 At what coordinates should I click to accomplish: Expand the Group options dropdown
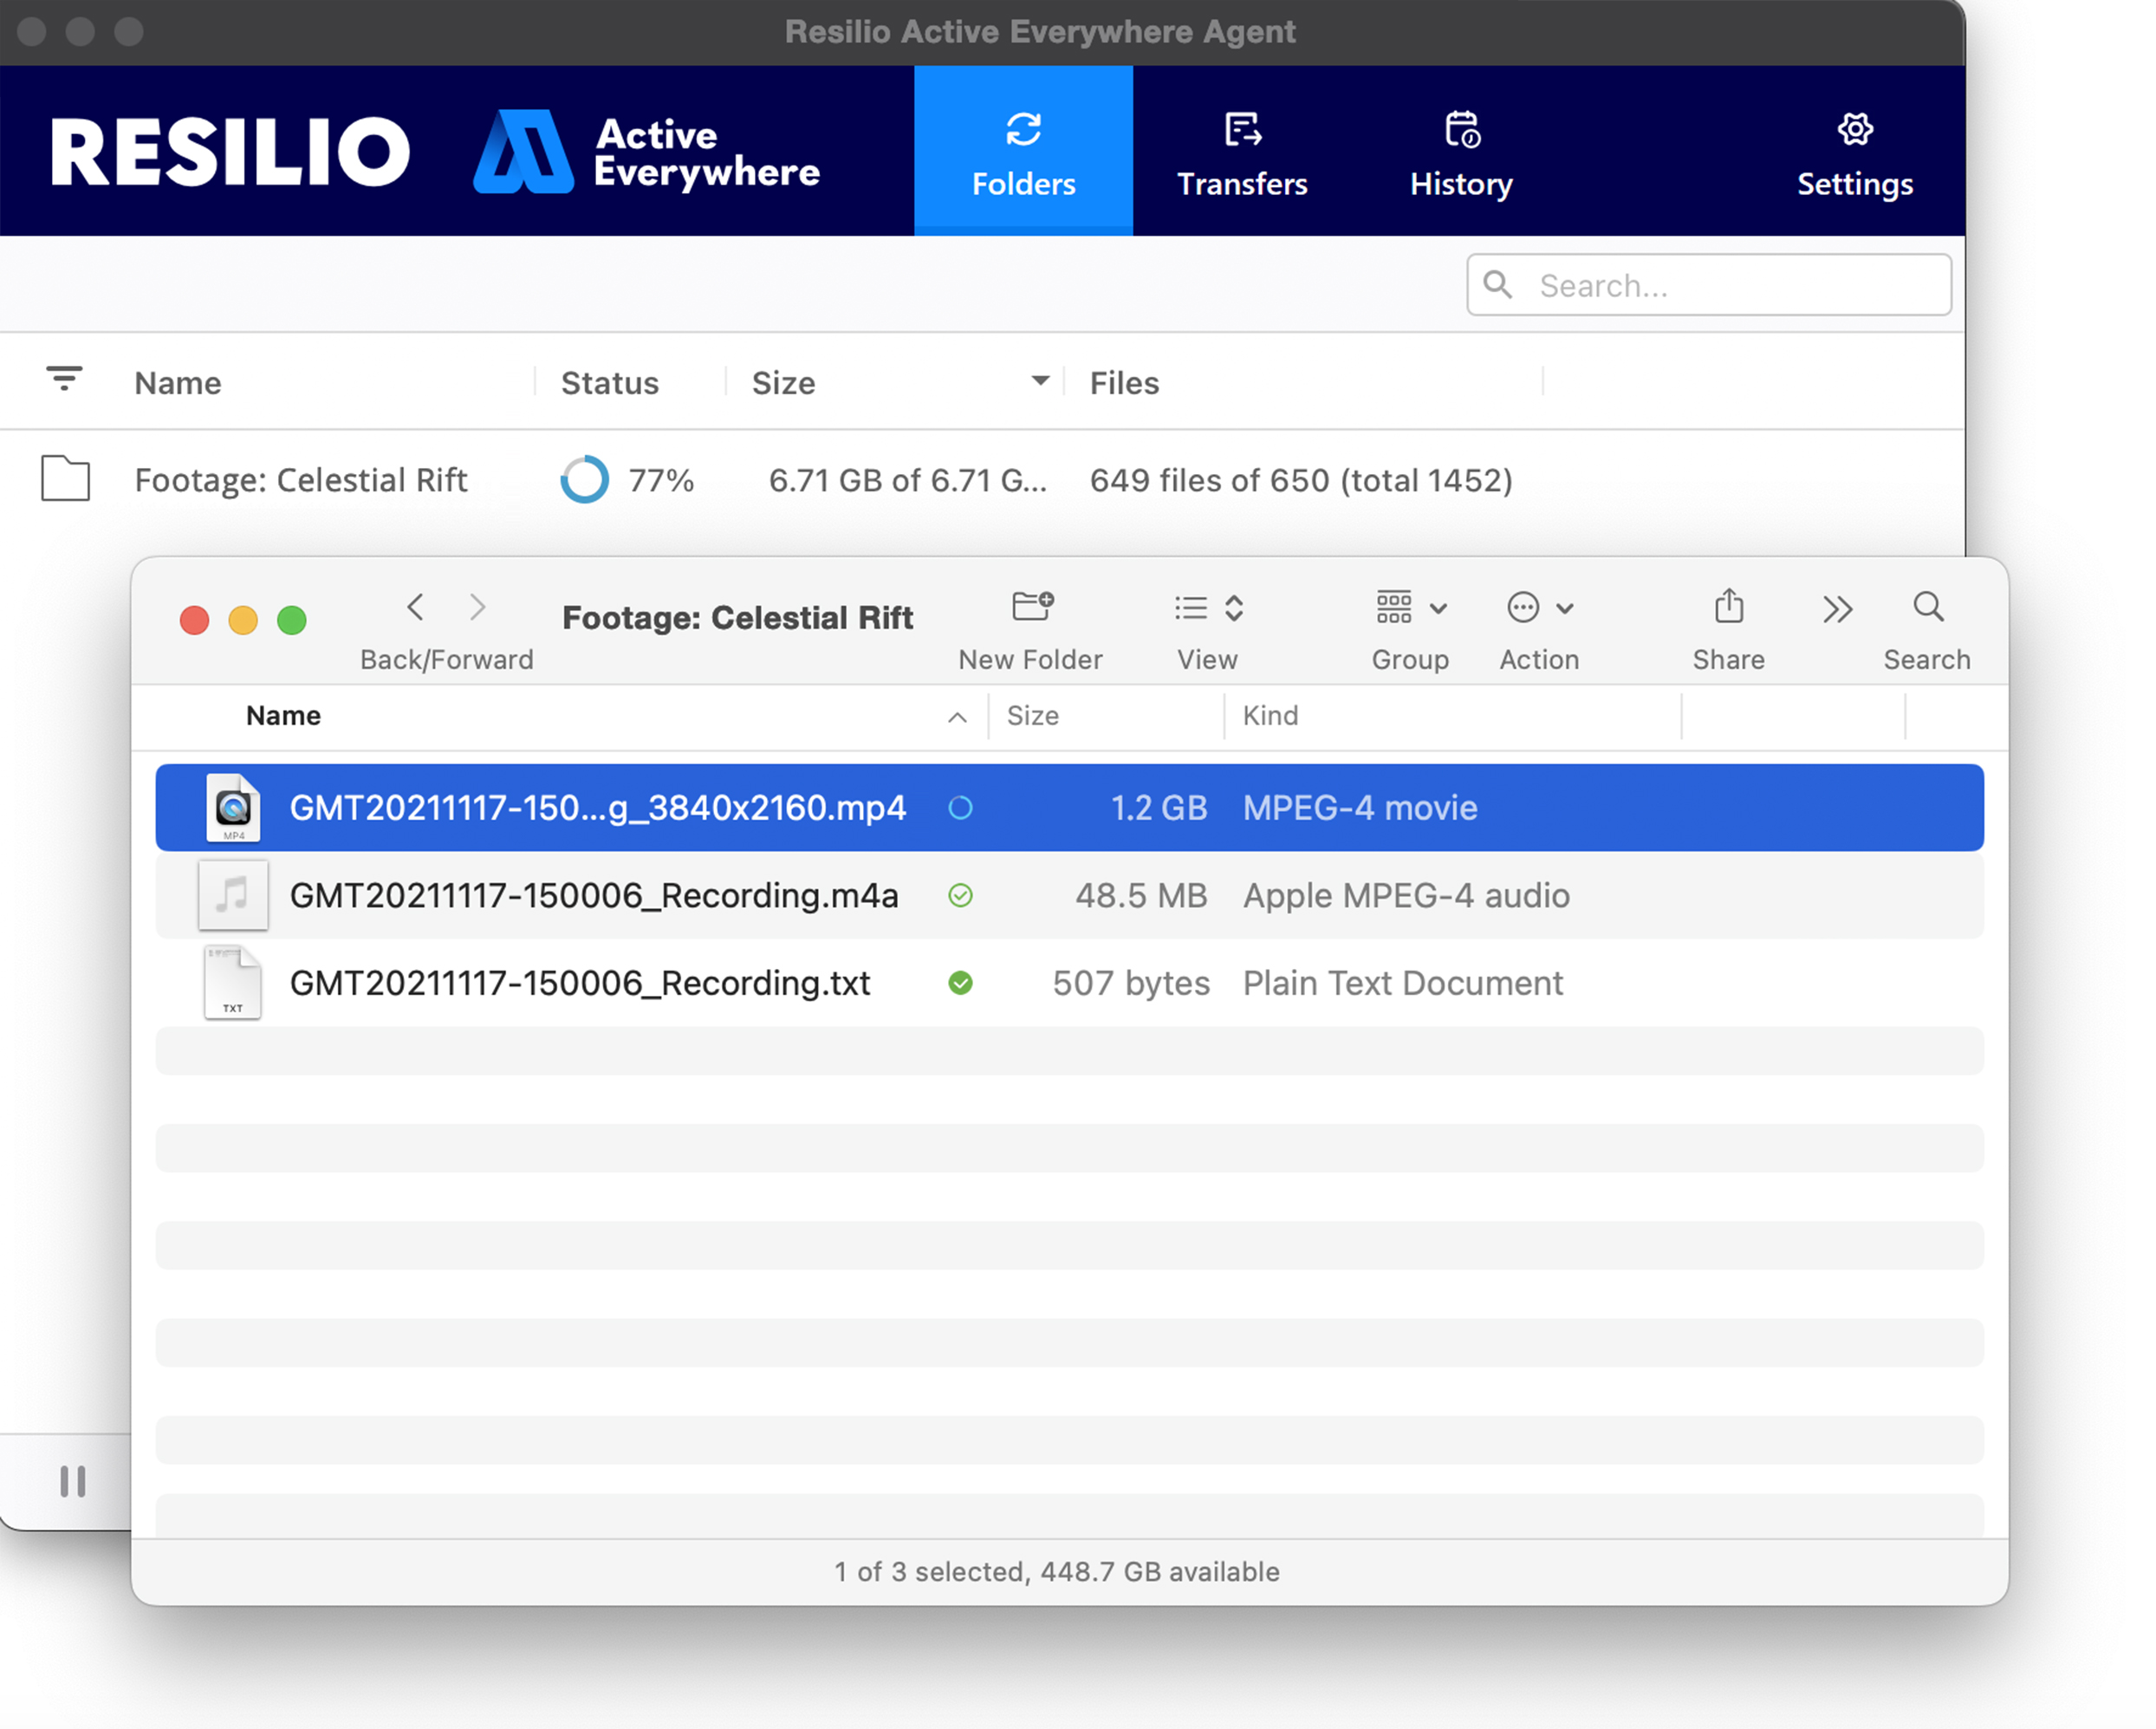(1410, 608)
